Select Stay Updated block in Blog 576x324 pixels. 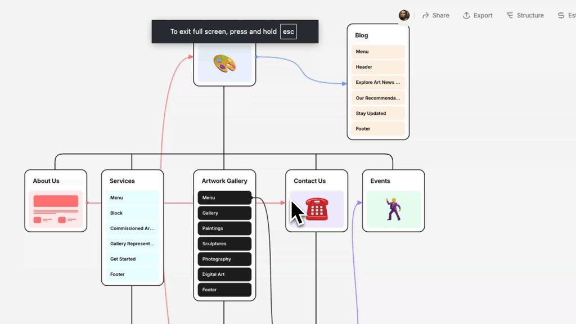click(378, 114)
